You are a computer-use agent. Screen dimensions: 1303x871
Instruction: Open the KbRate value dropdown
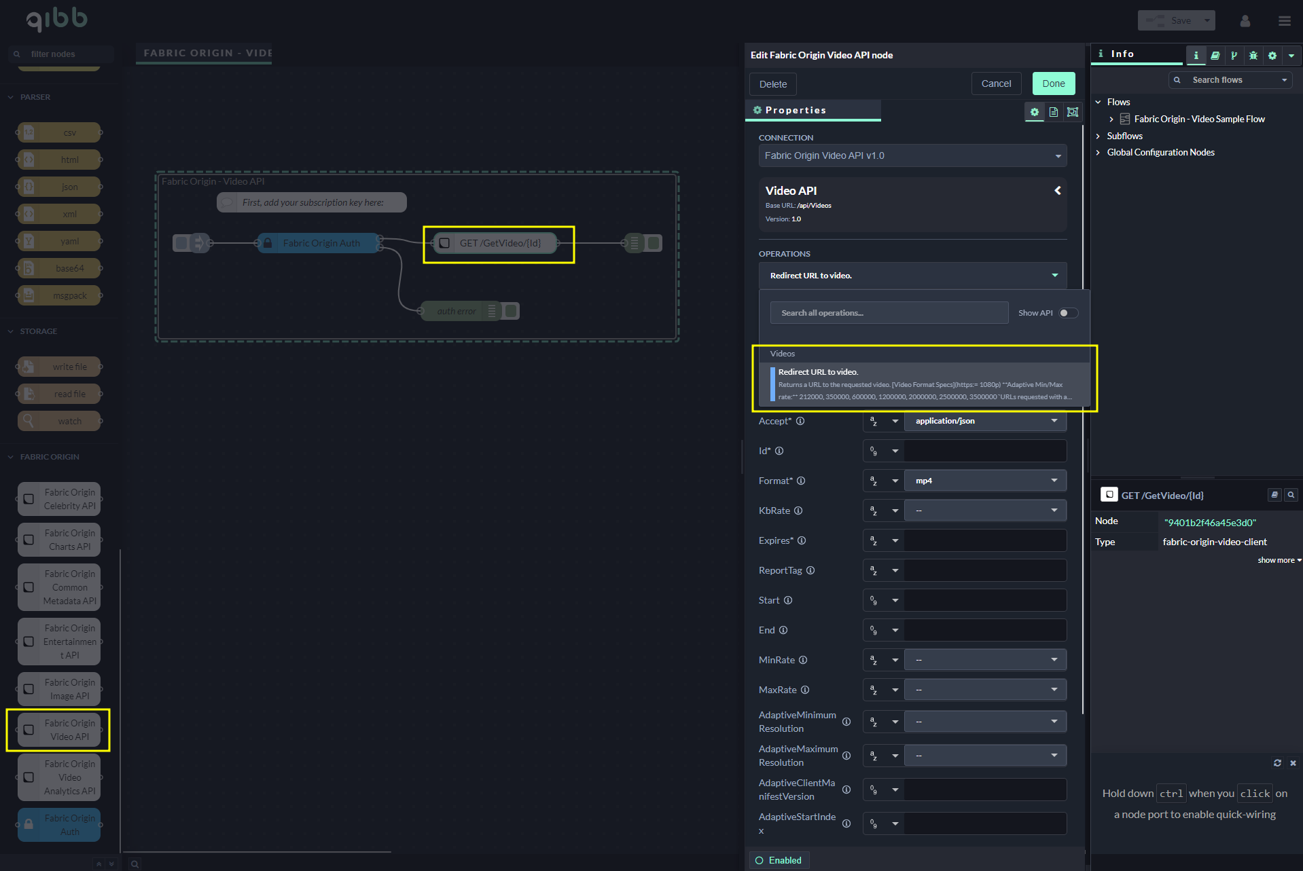985,511
